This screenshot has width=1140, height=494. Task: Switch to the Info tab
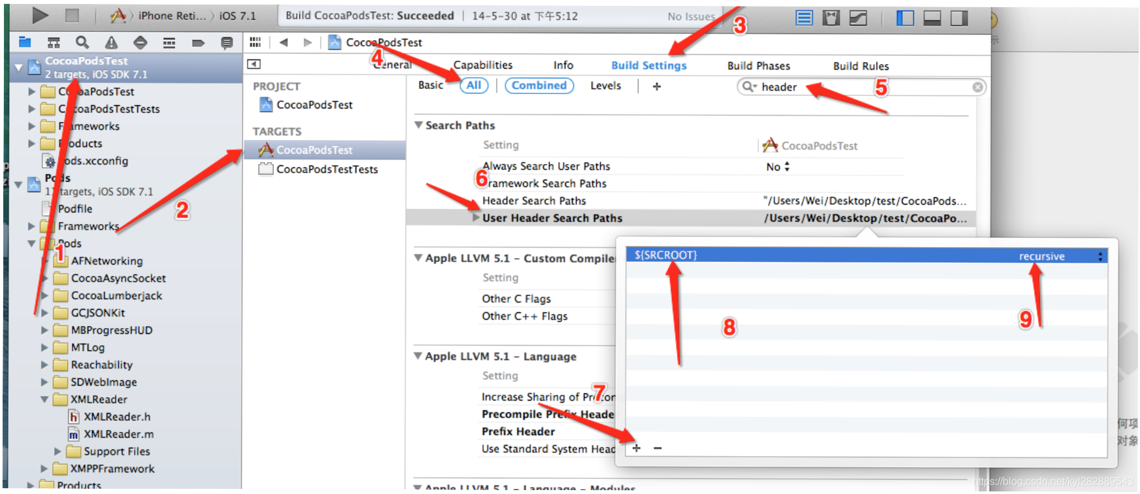tap(563, 65)
